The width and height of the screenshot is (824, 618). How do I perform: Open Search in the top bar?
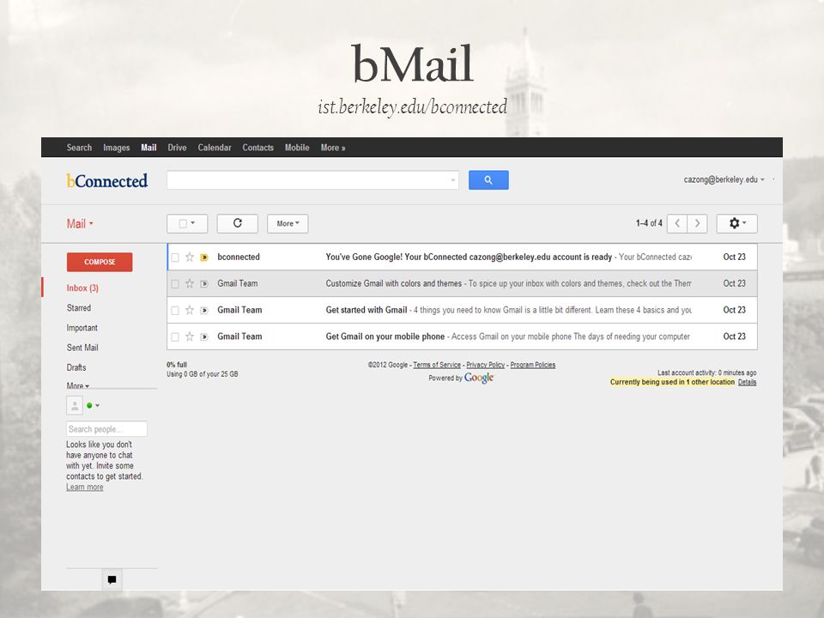(x=79, y=148)
